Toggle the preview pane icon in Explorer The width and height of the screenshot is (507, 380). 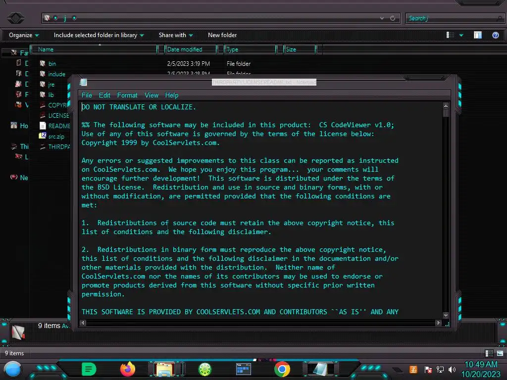pos(478,35)
